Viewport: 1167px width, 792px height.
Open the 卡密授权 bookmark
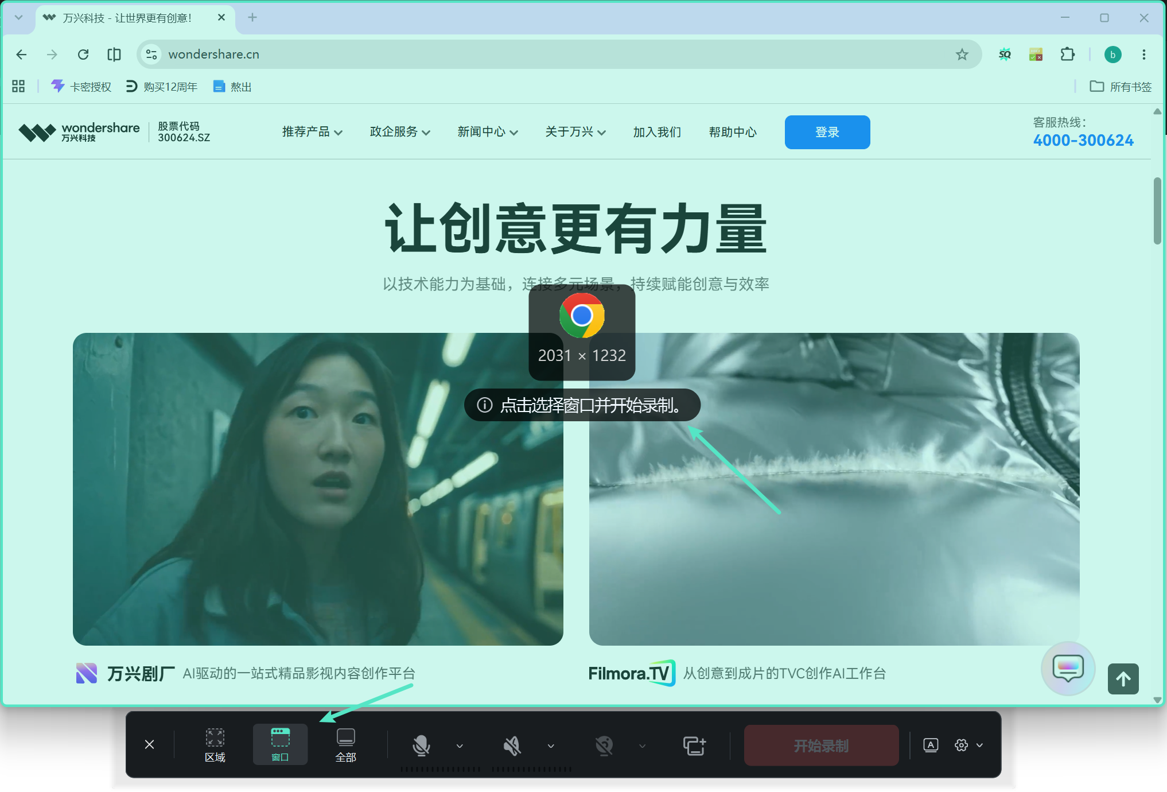[x=81, y=87]
